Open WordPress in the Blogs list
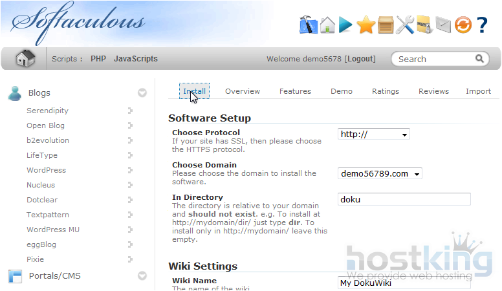The image size is (502, 291). [46, 170]
